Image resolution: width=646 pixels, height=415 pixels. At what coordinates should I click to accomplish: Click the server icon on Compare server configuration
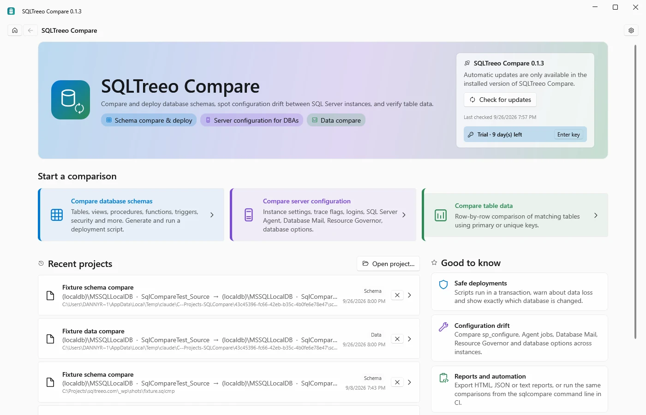click(x=249, y=215)
